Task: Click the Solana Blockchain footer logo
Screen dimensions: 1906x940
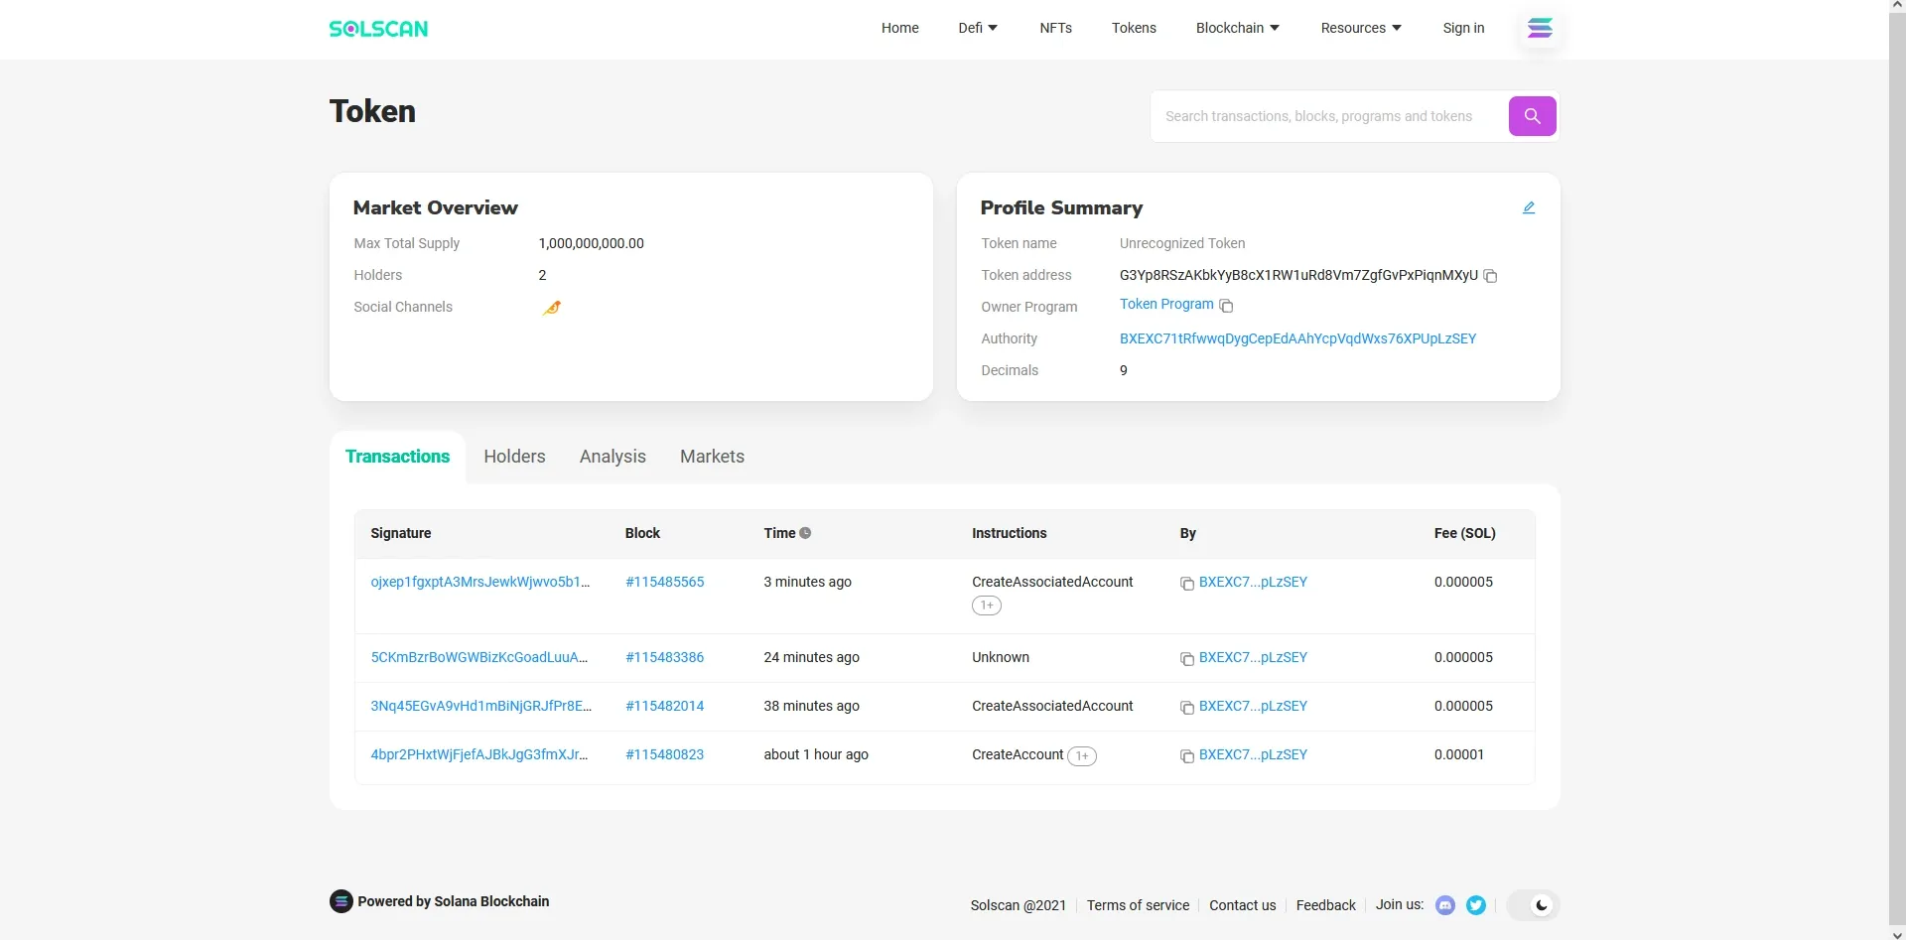Action: [x=340, y=901]
